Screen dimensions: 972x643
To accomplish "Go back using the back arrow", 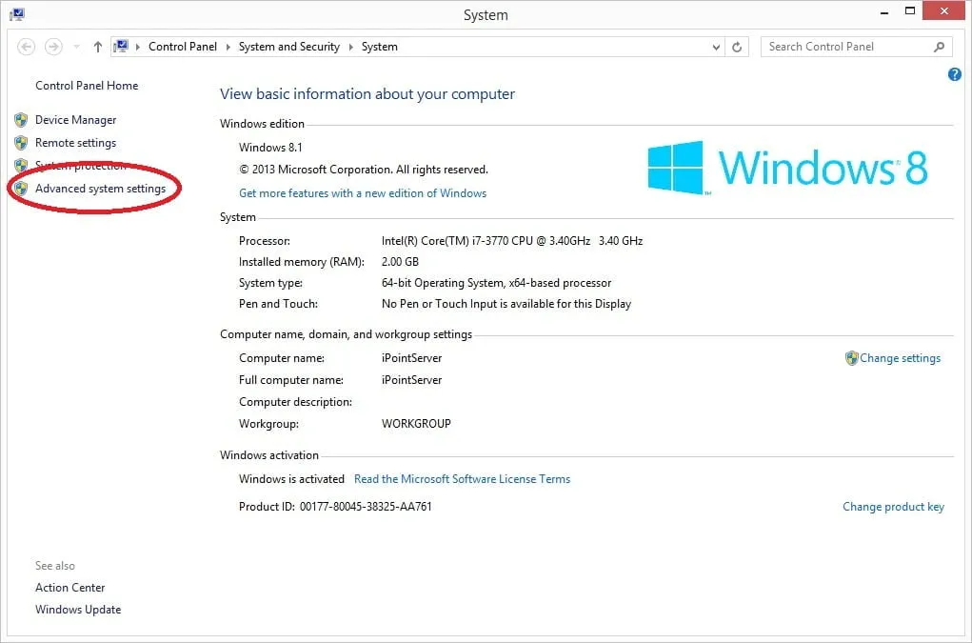I will pyautogui.click(x=27, y=47).
